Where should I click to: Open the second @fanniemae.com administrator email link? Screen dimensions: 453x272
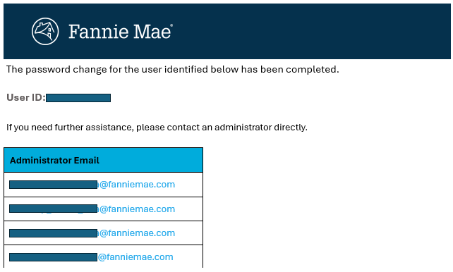pyautogui.click(x=136, y=209)
